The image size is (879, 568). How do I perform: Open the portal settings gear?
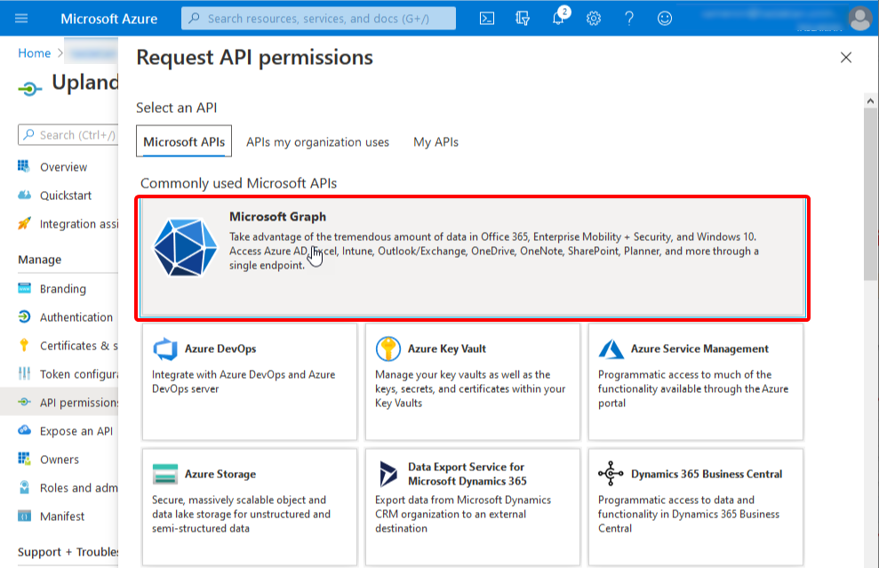594,18
